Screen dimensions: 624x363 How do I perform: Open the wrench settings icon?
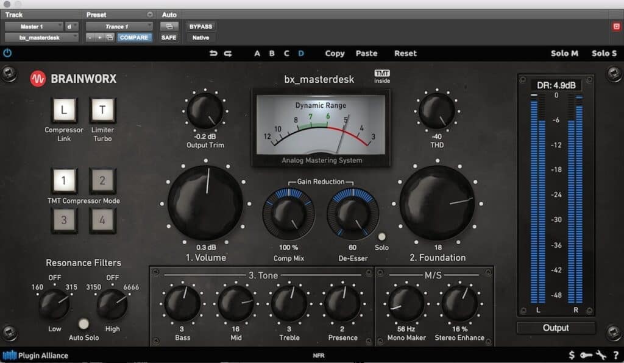pos(600,354)
